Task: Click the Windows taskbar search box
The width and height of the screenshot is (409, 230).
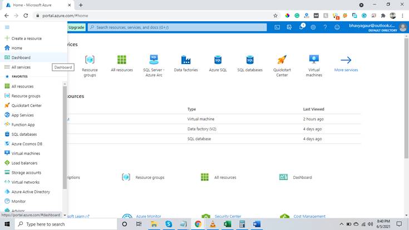Action: pos(66,224)
